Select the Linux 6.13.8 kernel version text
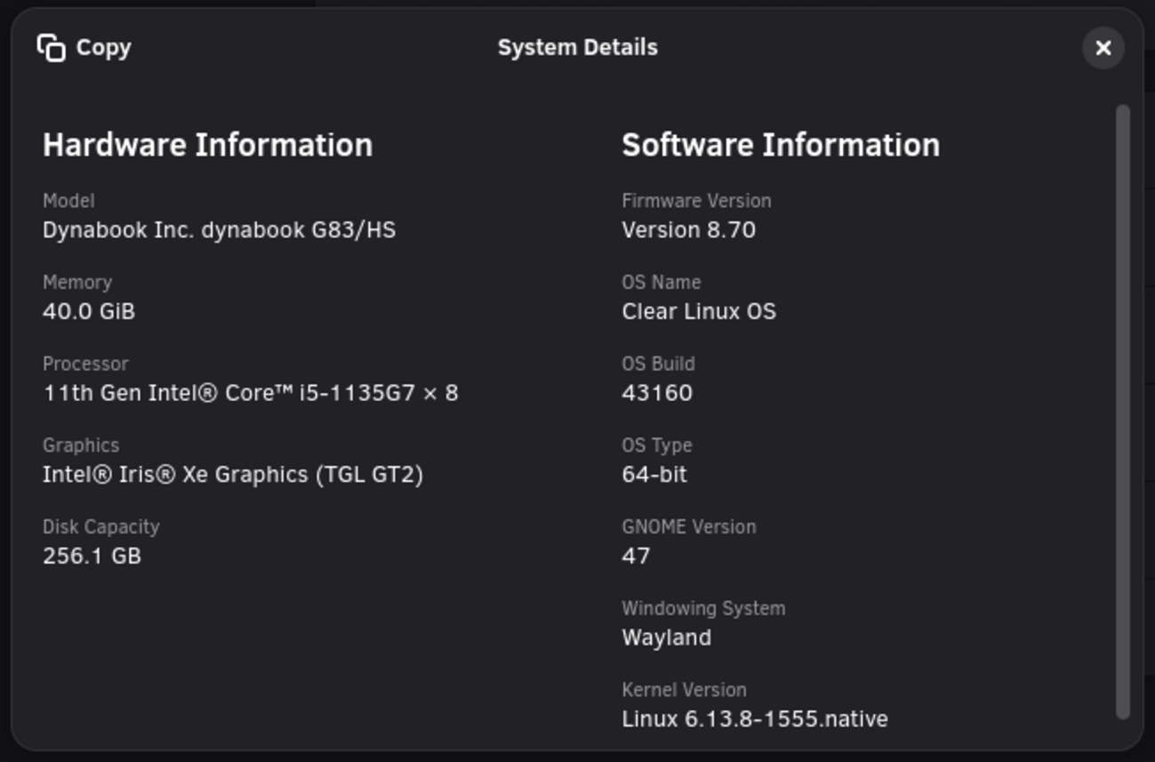Image resolution: width=1155 pixels, height=762 pixels. [x=754, y=719]
